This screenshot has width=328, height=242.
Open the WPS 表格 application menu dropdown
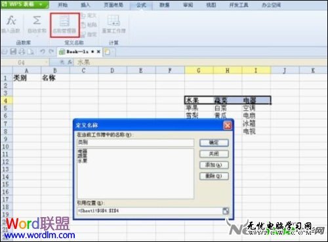[41, 4]
